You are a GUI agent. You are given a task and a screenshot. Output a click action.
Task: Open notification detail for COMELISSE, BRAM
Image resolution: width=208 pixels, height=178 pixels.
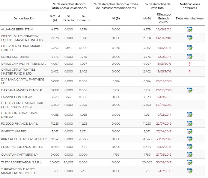pos(189,57)
